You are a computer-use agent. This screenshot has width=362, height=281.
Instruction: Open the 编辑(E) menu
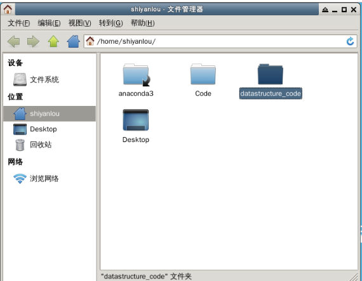tap(49, 23)
